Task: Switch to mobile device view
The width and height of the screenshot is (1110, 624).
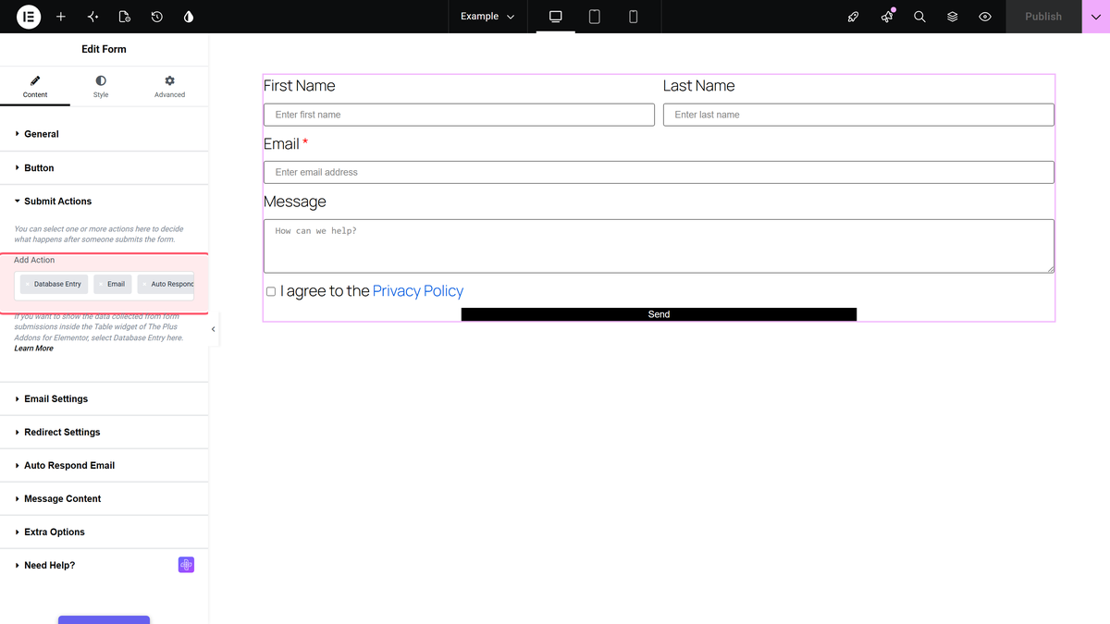Action: (x=634, y=17)
